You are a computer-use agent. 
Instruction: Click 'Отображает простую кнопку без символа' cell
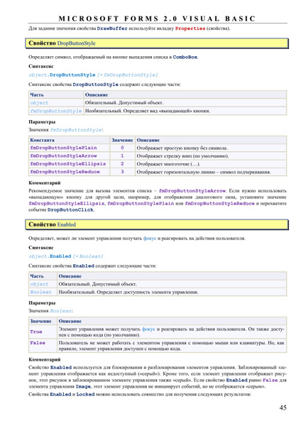211,148
